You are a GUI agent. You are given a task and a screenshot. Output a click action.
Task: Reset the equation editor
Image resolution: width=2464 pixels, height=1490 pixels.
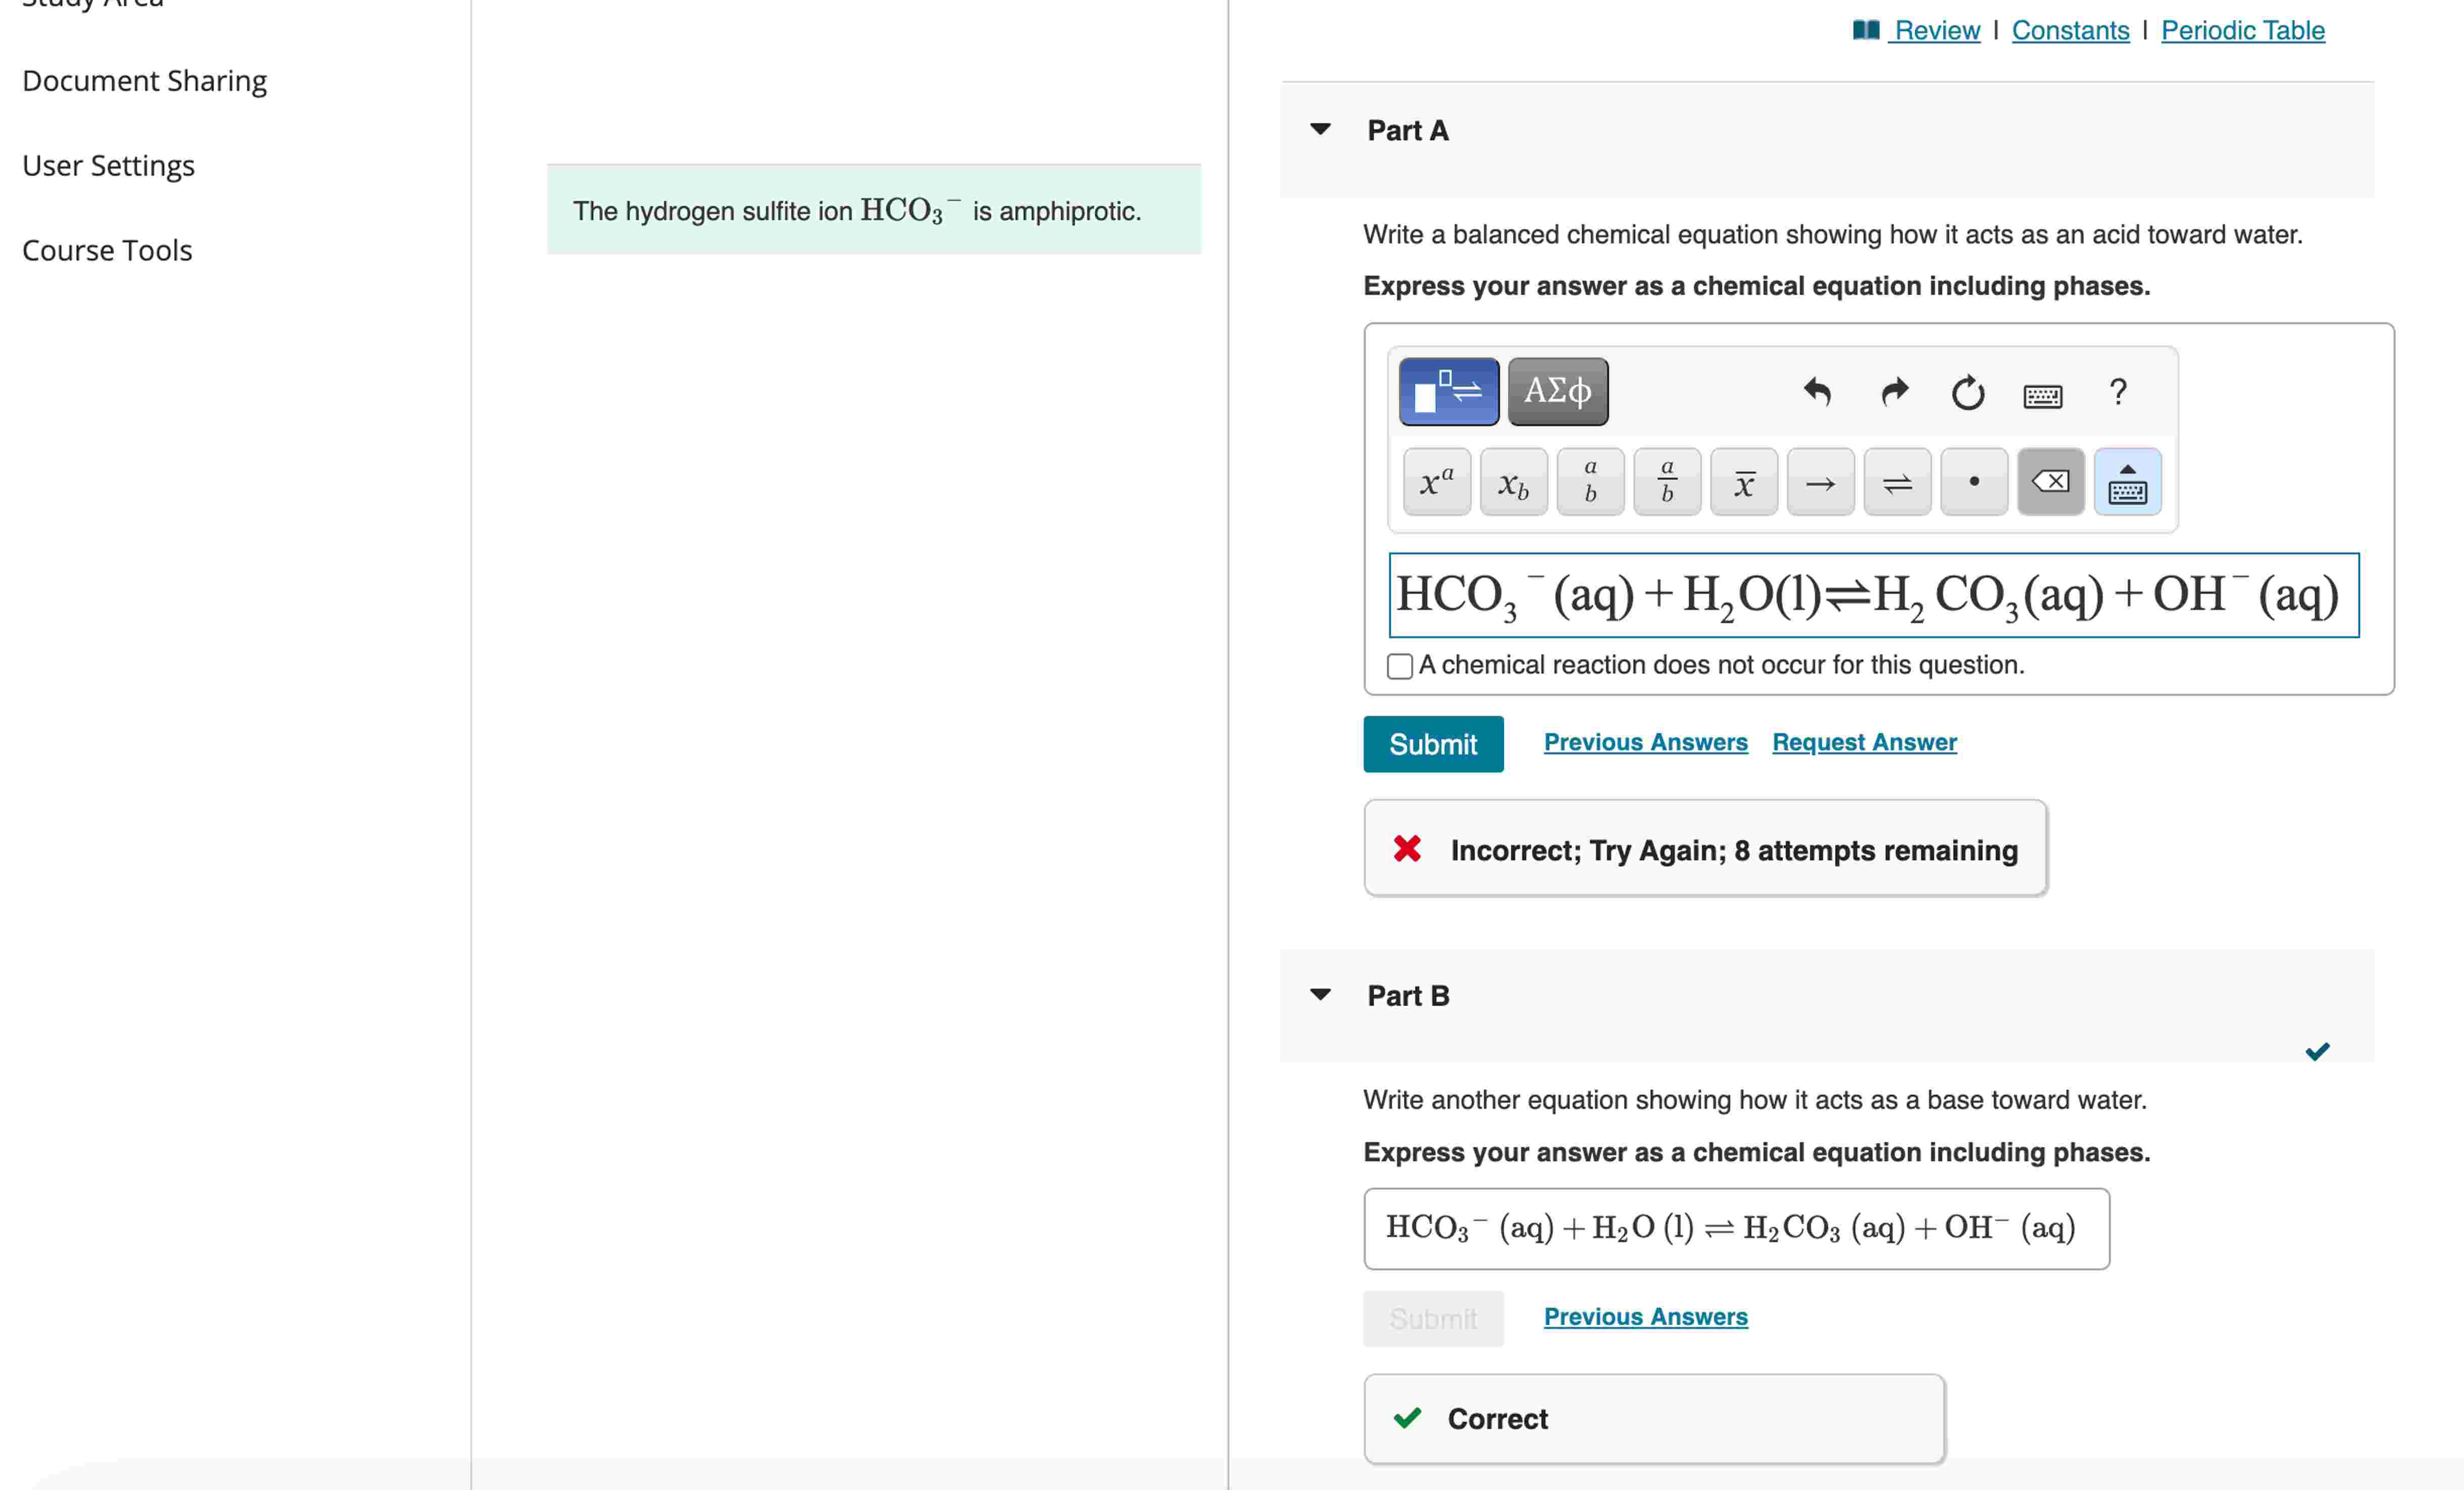pyautogui.click(x=1967, y=392)
